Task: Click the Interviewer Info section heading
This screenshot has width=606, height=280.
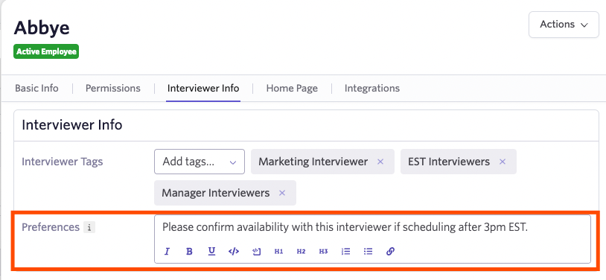Action: pos(72,125)
